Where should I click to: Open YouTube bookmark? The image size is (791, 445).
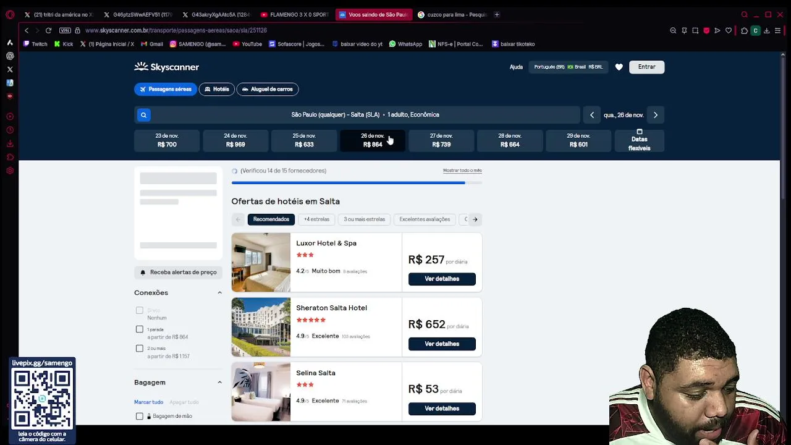point(247,44)
